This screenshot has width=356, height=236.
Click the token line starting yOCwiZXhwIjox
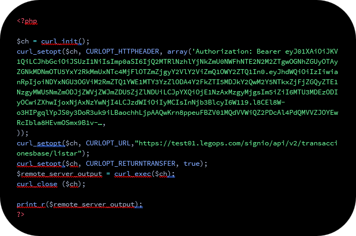151,102
